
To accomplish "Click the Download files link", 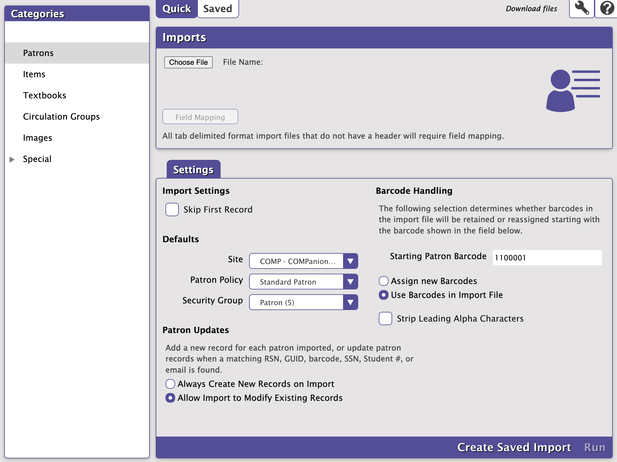I will tap(531, 9).
